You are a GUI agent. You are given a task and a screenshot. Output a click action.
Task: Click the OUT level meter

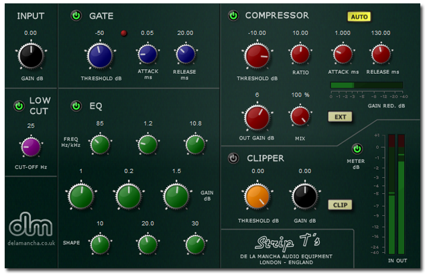point(401,195)
